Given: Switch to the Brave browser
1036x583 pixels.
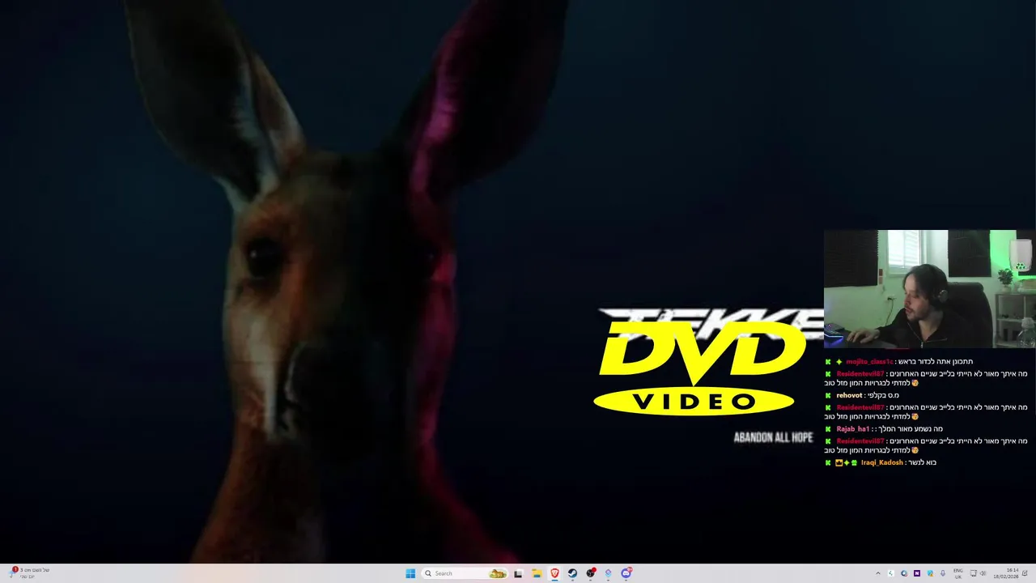Looking at the screenshot, I should tap(554, 573).
